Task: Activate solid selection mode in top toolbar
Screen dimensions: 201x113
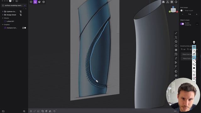Action: click(44, 2)
